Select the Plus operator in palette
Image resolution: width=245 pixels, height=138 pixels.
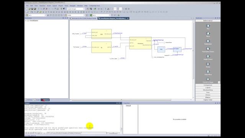[208, 26]
